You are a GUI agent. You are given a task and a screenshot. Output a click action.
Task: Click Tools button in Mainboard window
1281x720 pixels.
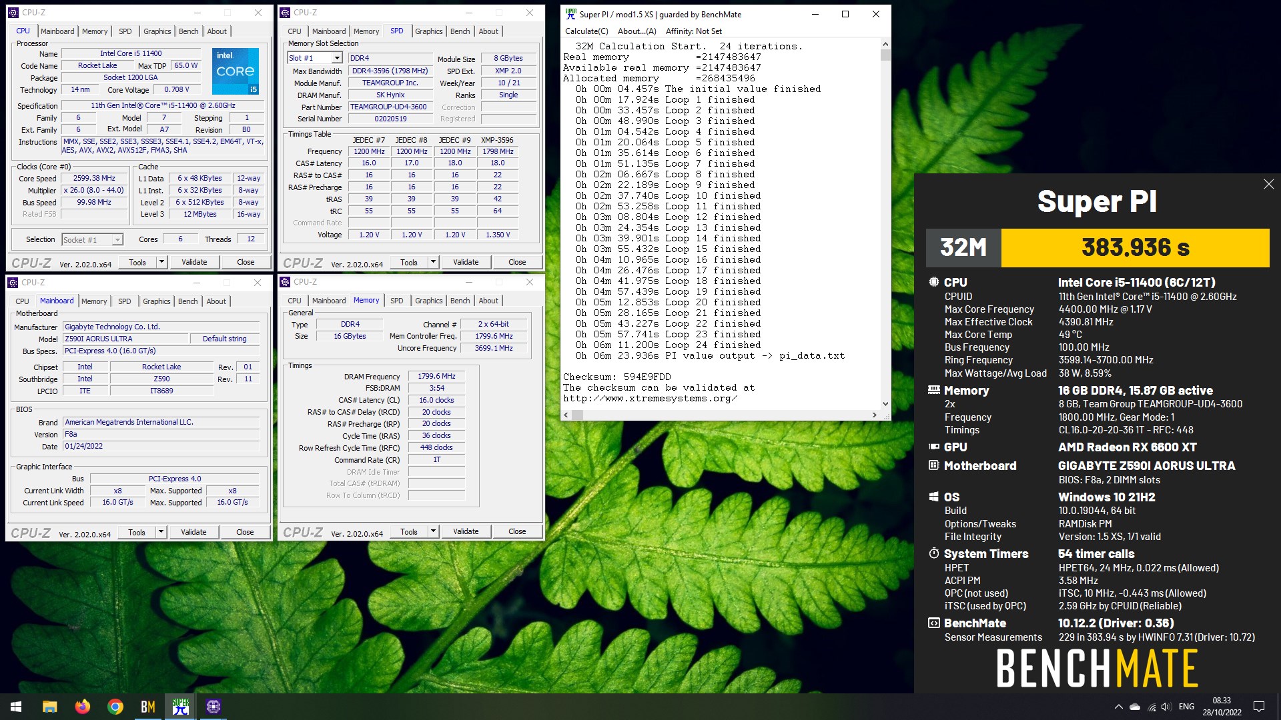pyautogui.click(x=137, y=532)
